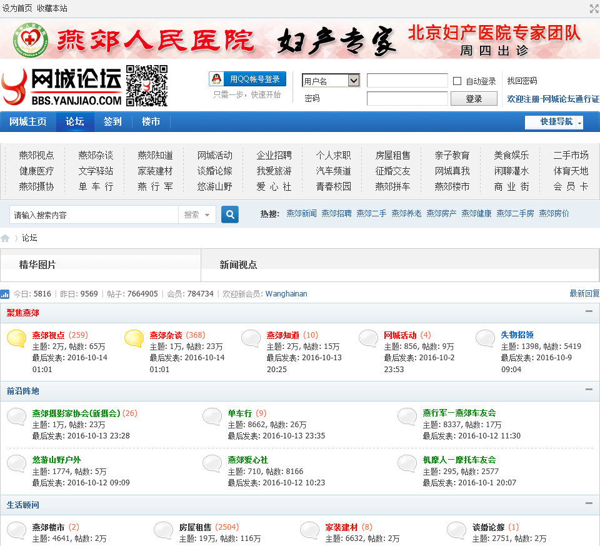Open hot search 燕郊二手房
The width and height of the screenshot is (600, 546).
(x=515, y=214)
